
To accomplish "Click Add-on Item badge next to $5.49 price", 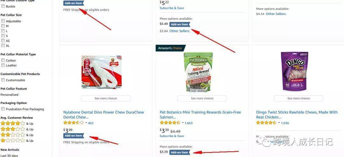I will pyautogui.click(x=180, y=24).
